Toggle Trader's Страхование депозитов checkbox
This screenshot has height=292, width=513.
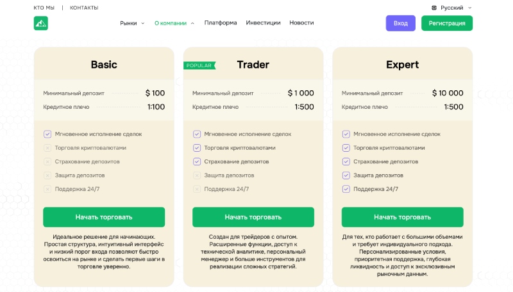tap(197, 161)
